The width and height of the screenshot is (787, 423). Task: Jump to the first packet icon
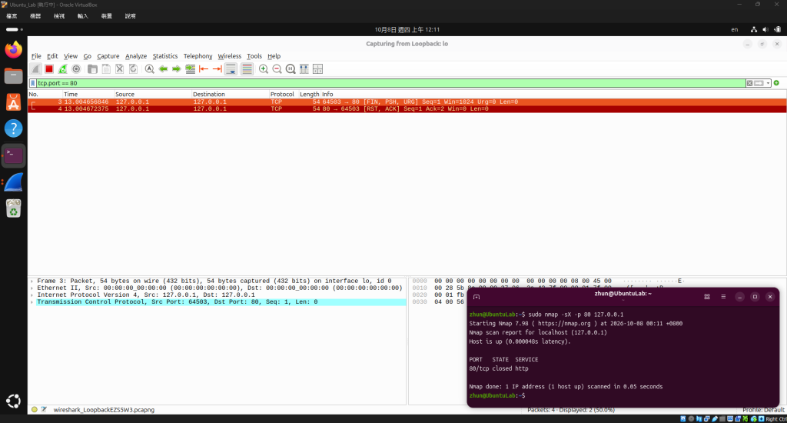click(204, 68)
